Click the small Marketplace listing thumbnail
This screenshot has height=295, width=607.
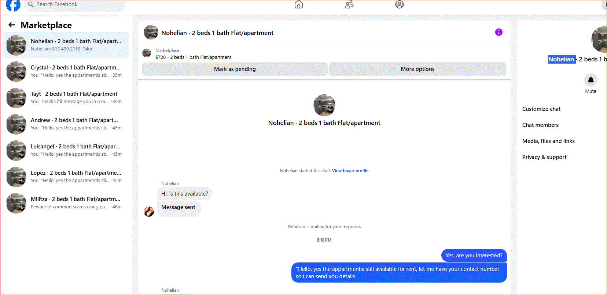coord(147,53)
